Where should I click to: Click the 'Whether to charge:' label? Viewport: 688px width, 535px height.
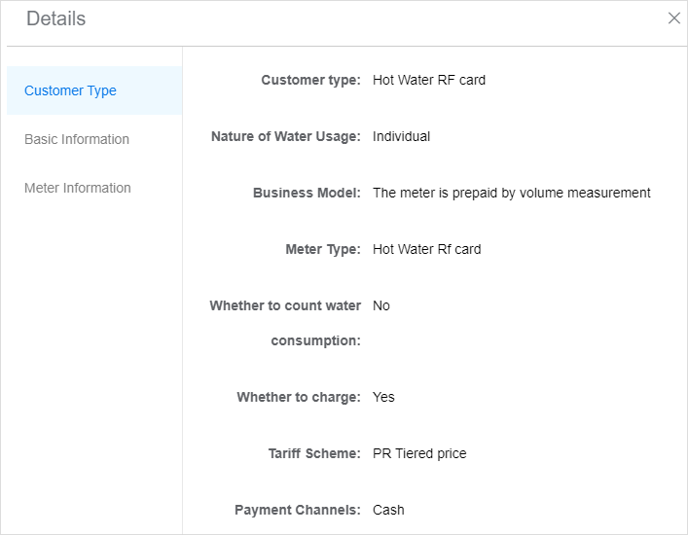click(299, 397)
